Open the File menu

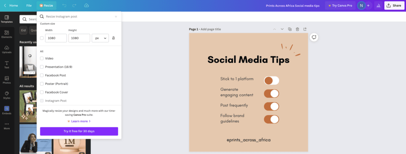29,6
